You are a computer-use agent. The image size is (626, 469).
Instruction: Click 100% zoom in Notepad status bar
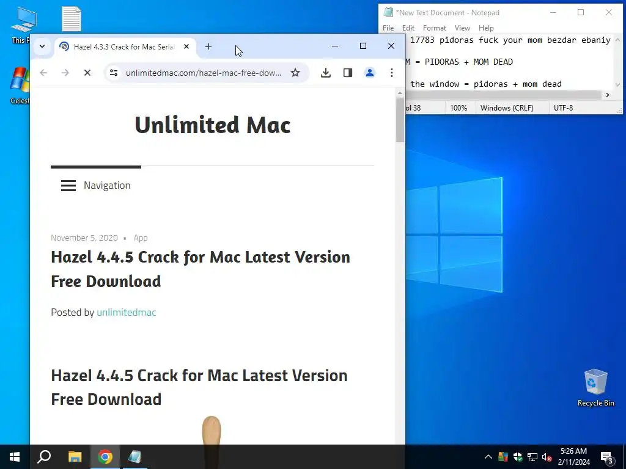458,107
